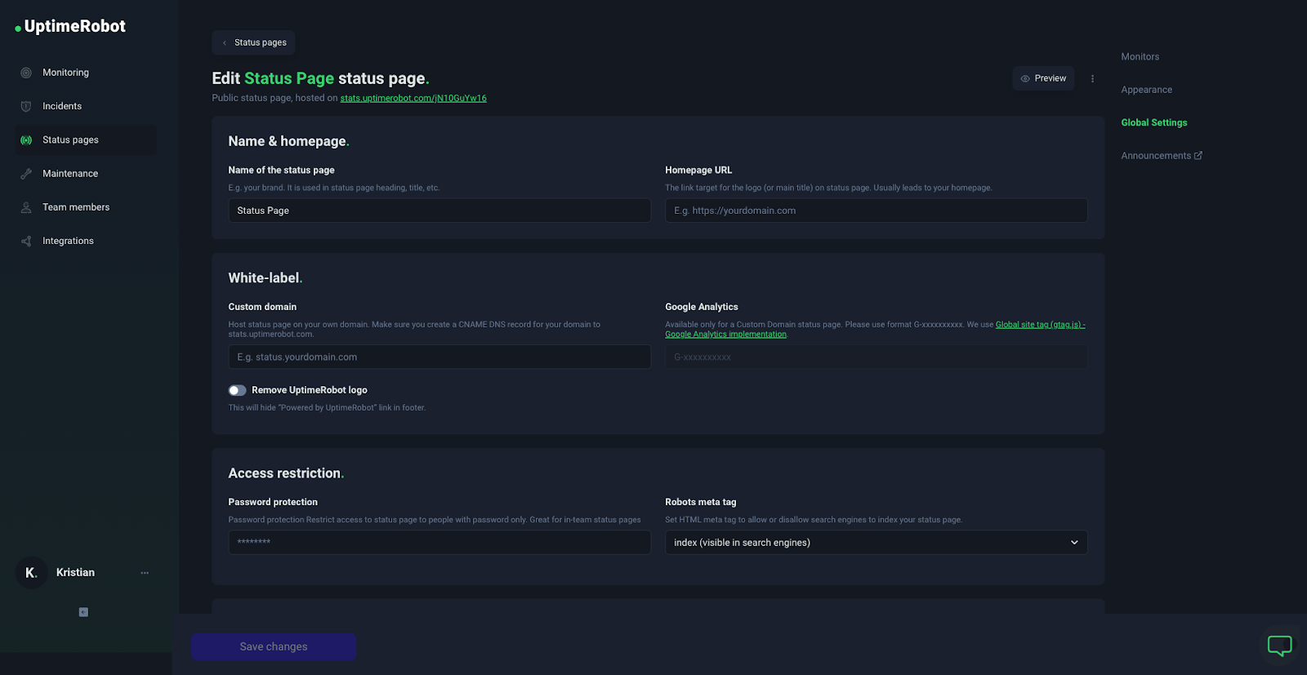Click the Name & homepage heading

[288, 141]
